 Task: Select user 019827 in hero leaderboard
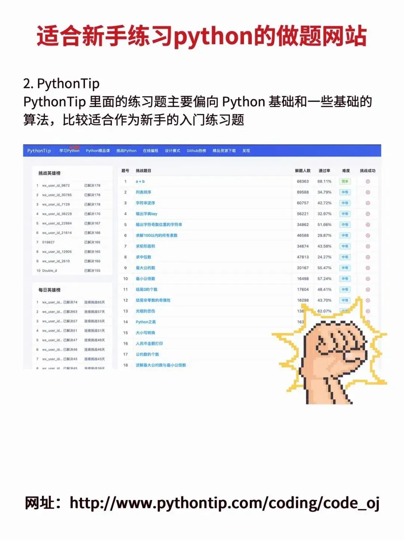pos(48,242)
